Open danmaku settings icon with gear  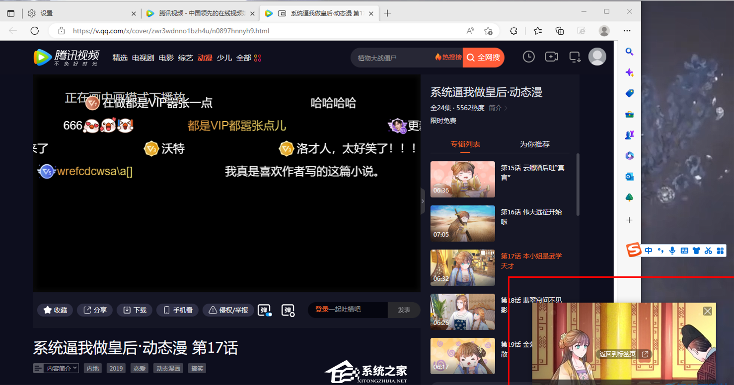(x=288, y=311)
